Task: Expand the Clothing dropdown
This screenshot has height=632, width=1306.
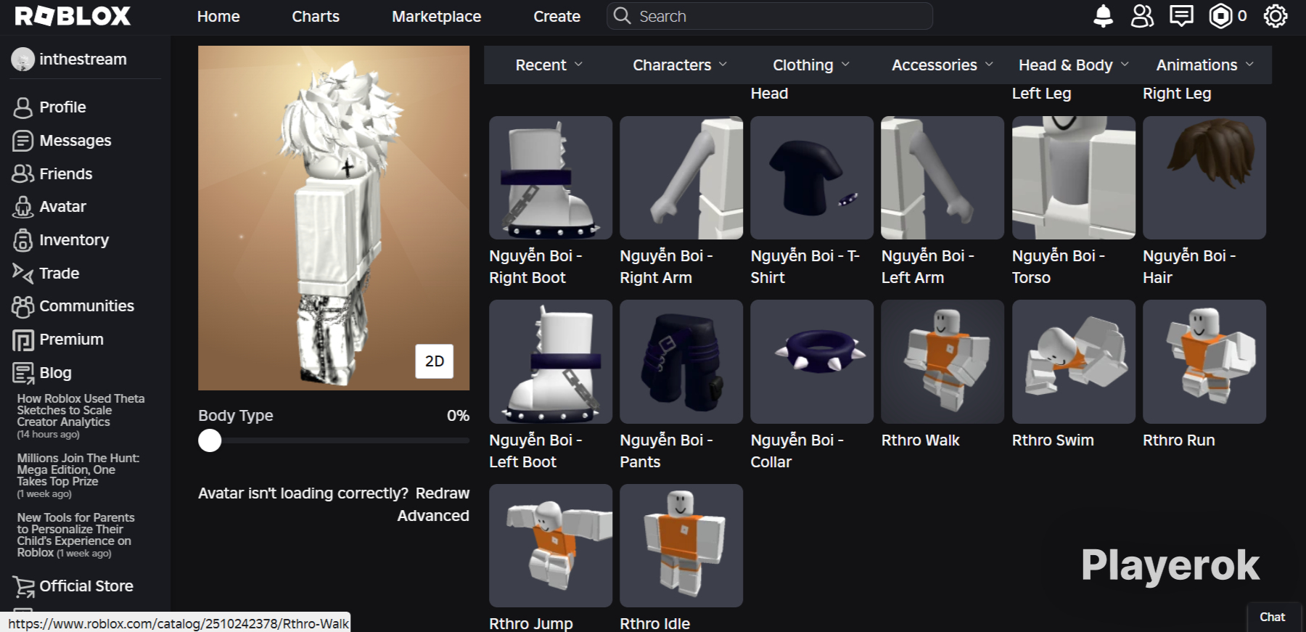Action: click(811, 65)
